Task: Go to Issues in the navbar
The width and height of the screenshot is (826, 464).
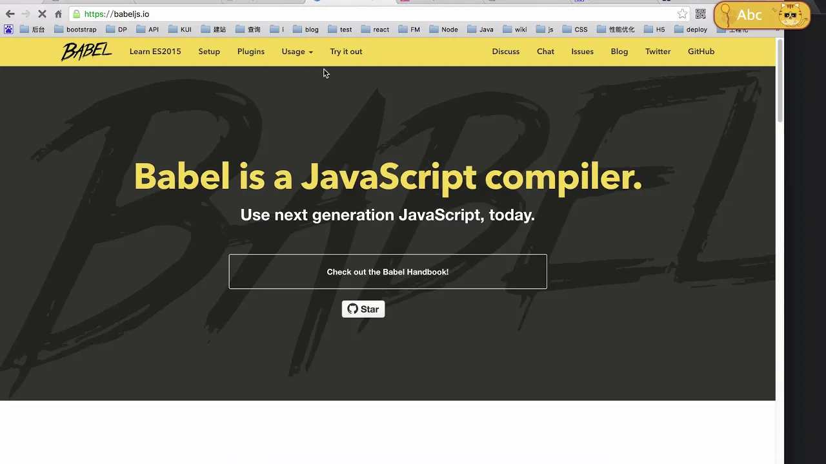Action: (x=582, y=52)
